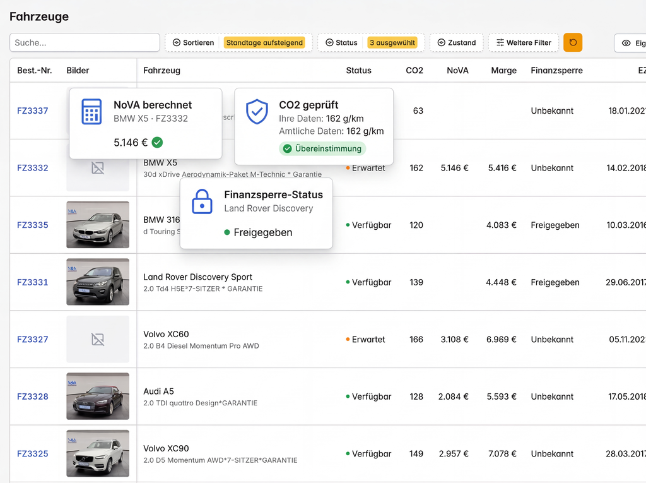Viewport: 646px width, 483px height.
Task: Open vehicle order FZ3337 link
Action: click(x=33, y=111)
